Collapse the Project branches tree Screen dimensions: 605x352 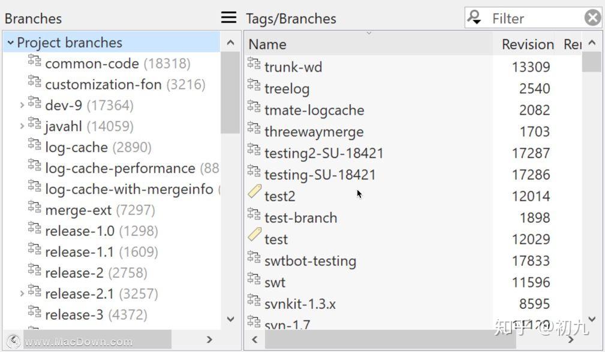[x=11, y=42]
